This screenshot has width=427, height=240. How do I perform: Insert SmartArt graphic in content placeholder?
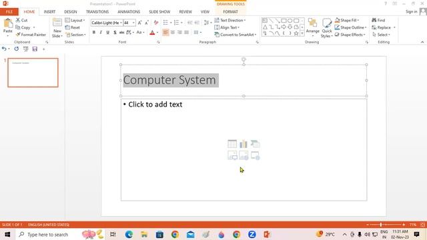tap(255, 144)
